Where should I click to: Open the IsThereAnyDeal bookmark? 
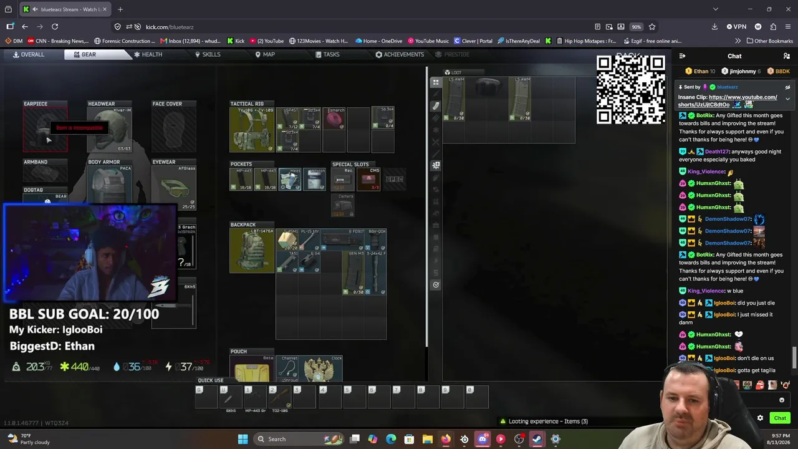[518, 41]
